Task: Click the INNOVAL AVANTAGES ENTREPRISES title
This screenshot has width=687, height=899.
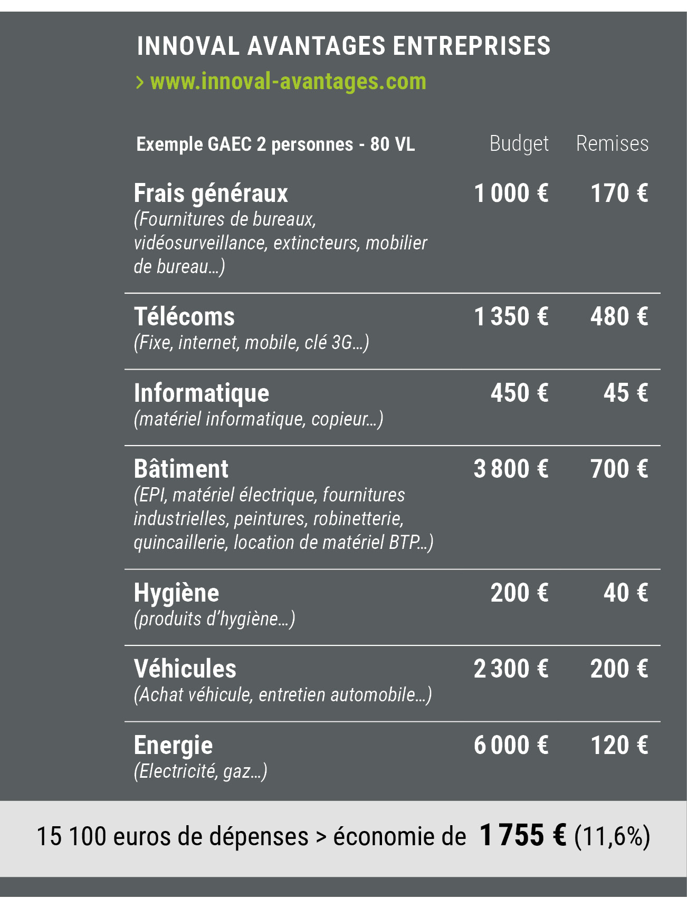Action: coord(343,46)
